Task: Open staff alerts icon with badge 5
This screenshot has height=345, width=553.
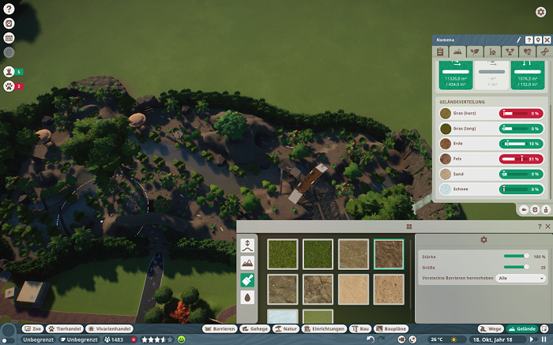Action: (9, 72)
